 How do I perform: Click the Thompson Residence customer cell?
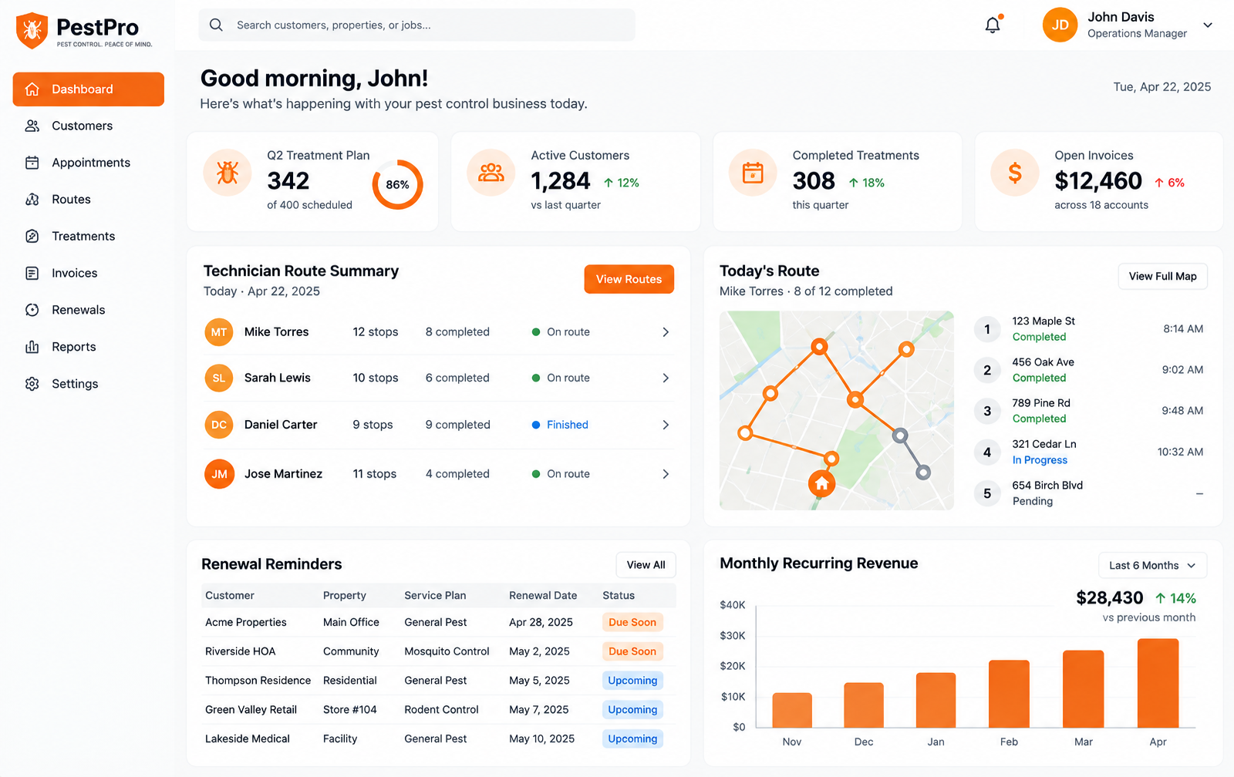click(258, 681)
